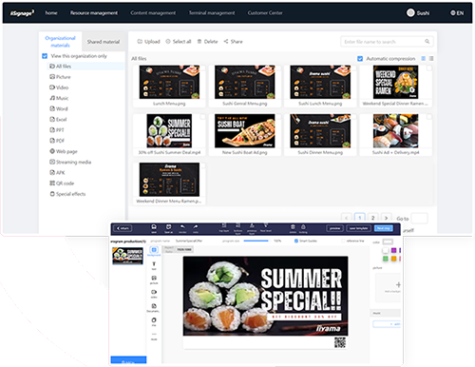This screenshot has width=475, height=367.
Task: Switch to the Shared material tab
Action: tap(104, 42)
